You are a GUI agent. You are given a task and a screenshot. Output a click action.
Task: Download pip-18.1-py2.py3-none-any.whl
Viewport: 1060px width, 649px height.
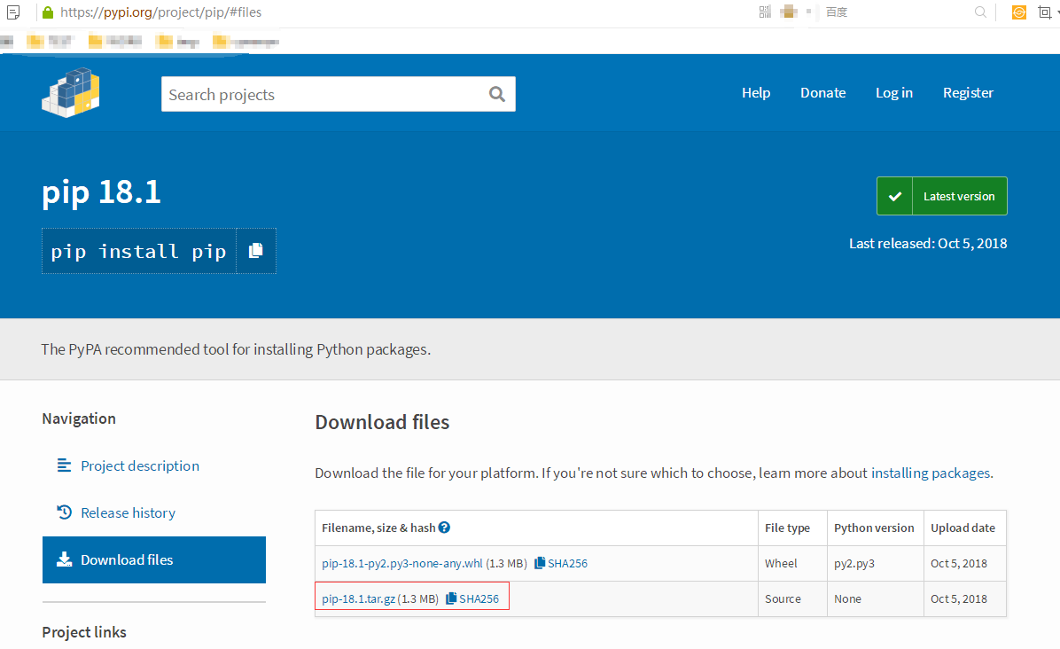tap(402, 563)
